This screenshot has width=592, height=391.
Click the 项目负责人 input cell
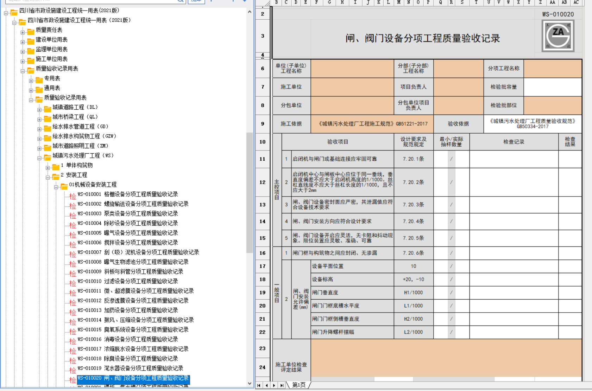point(459,87)
